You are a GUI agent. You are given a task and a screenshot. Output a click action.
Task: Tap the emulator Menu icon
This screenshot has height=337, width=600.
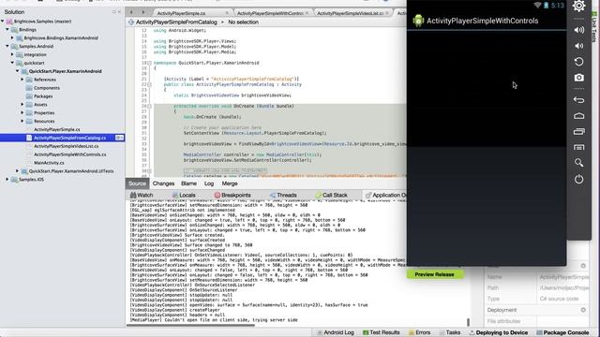click(579, 147)
